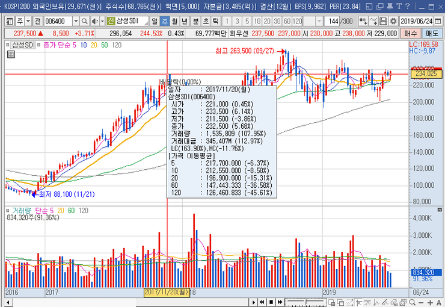This screenshot has width=445, height=307.
Task: Click the trendline drawing tool icon
Action: tap(385, 302)
